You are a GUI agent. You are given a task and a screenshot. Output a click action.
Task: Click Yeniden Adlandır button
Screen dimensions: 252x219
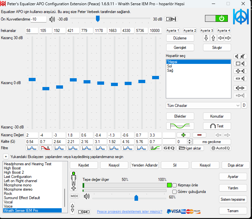pyautogui.click(x=145, y=165)
